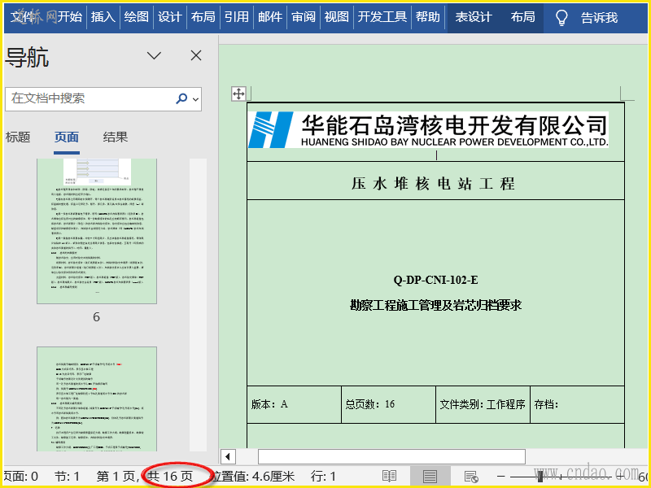The height and width of the screenshot is (488, 651).
Task: Close the 导航 navigation pane
Action: point(196,55)
